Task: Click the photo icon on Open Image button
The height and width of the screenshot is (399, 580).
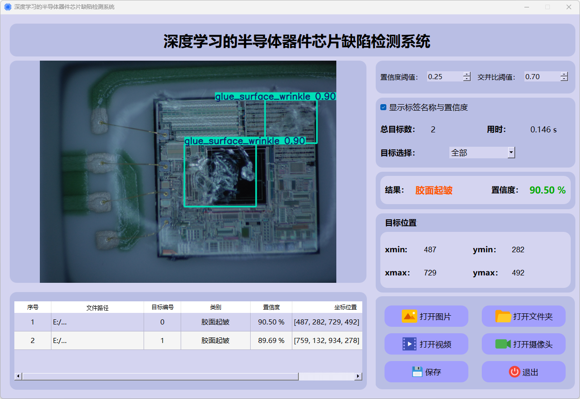Action: [410, 316]
